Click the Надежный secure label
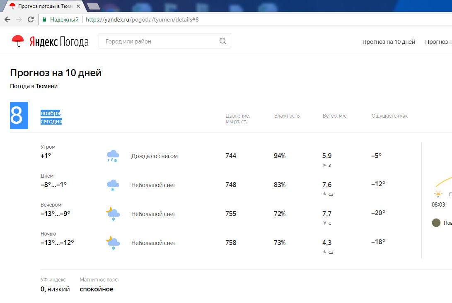 (x=64, y=19)
